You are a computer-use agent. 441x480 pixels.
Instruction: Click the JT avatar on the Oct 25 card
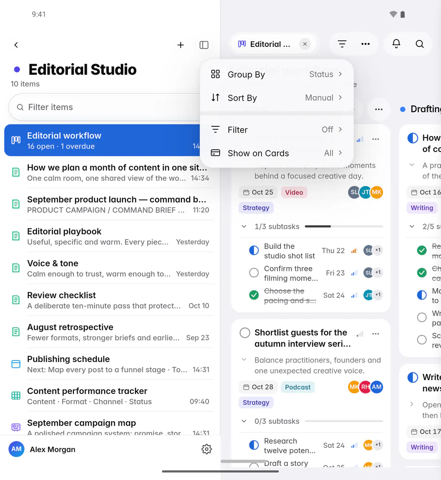365,192
